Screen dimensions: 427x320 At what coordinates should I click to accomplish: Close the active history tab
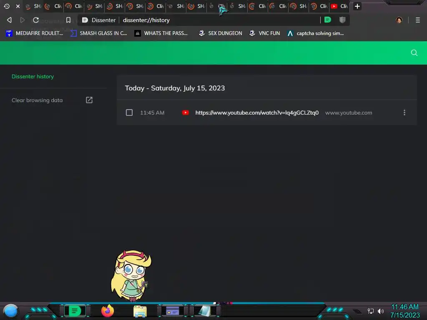click(18, 6)
